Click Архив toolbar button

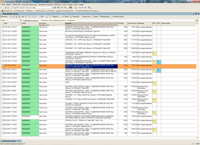coord(95,17)
